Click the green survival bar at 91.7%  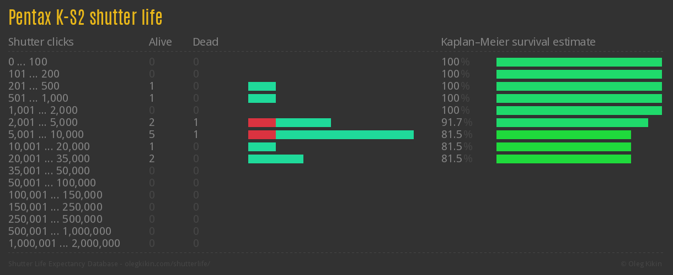(572, 123)
